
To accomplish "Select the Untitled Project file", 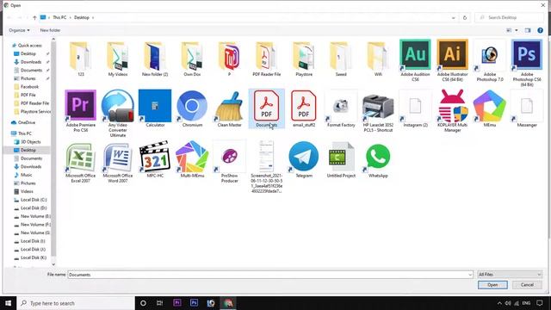I will [341, 158].
